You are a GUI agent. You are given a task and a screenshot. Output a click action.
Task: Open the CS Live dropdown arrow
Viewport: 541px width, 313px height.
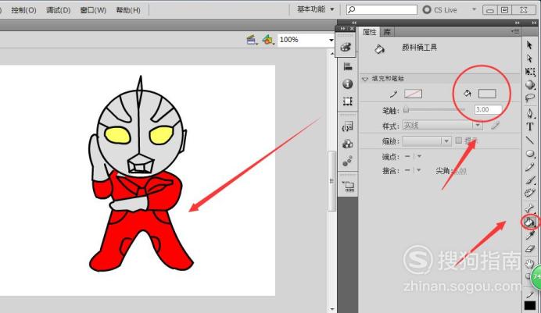474,9
